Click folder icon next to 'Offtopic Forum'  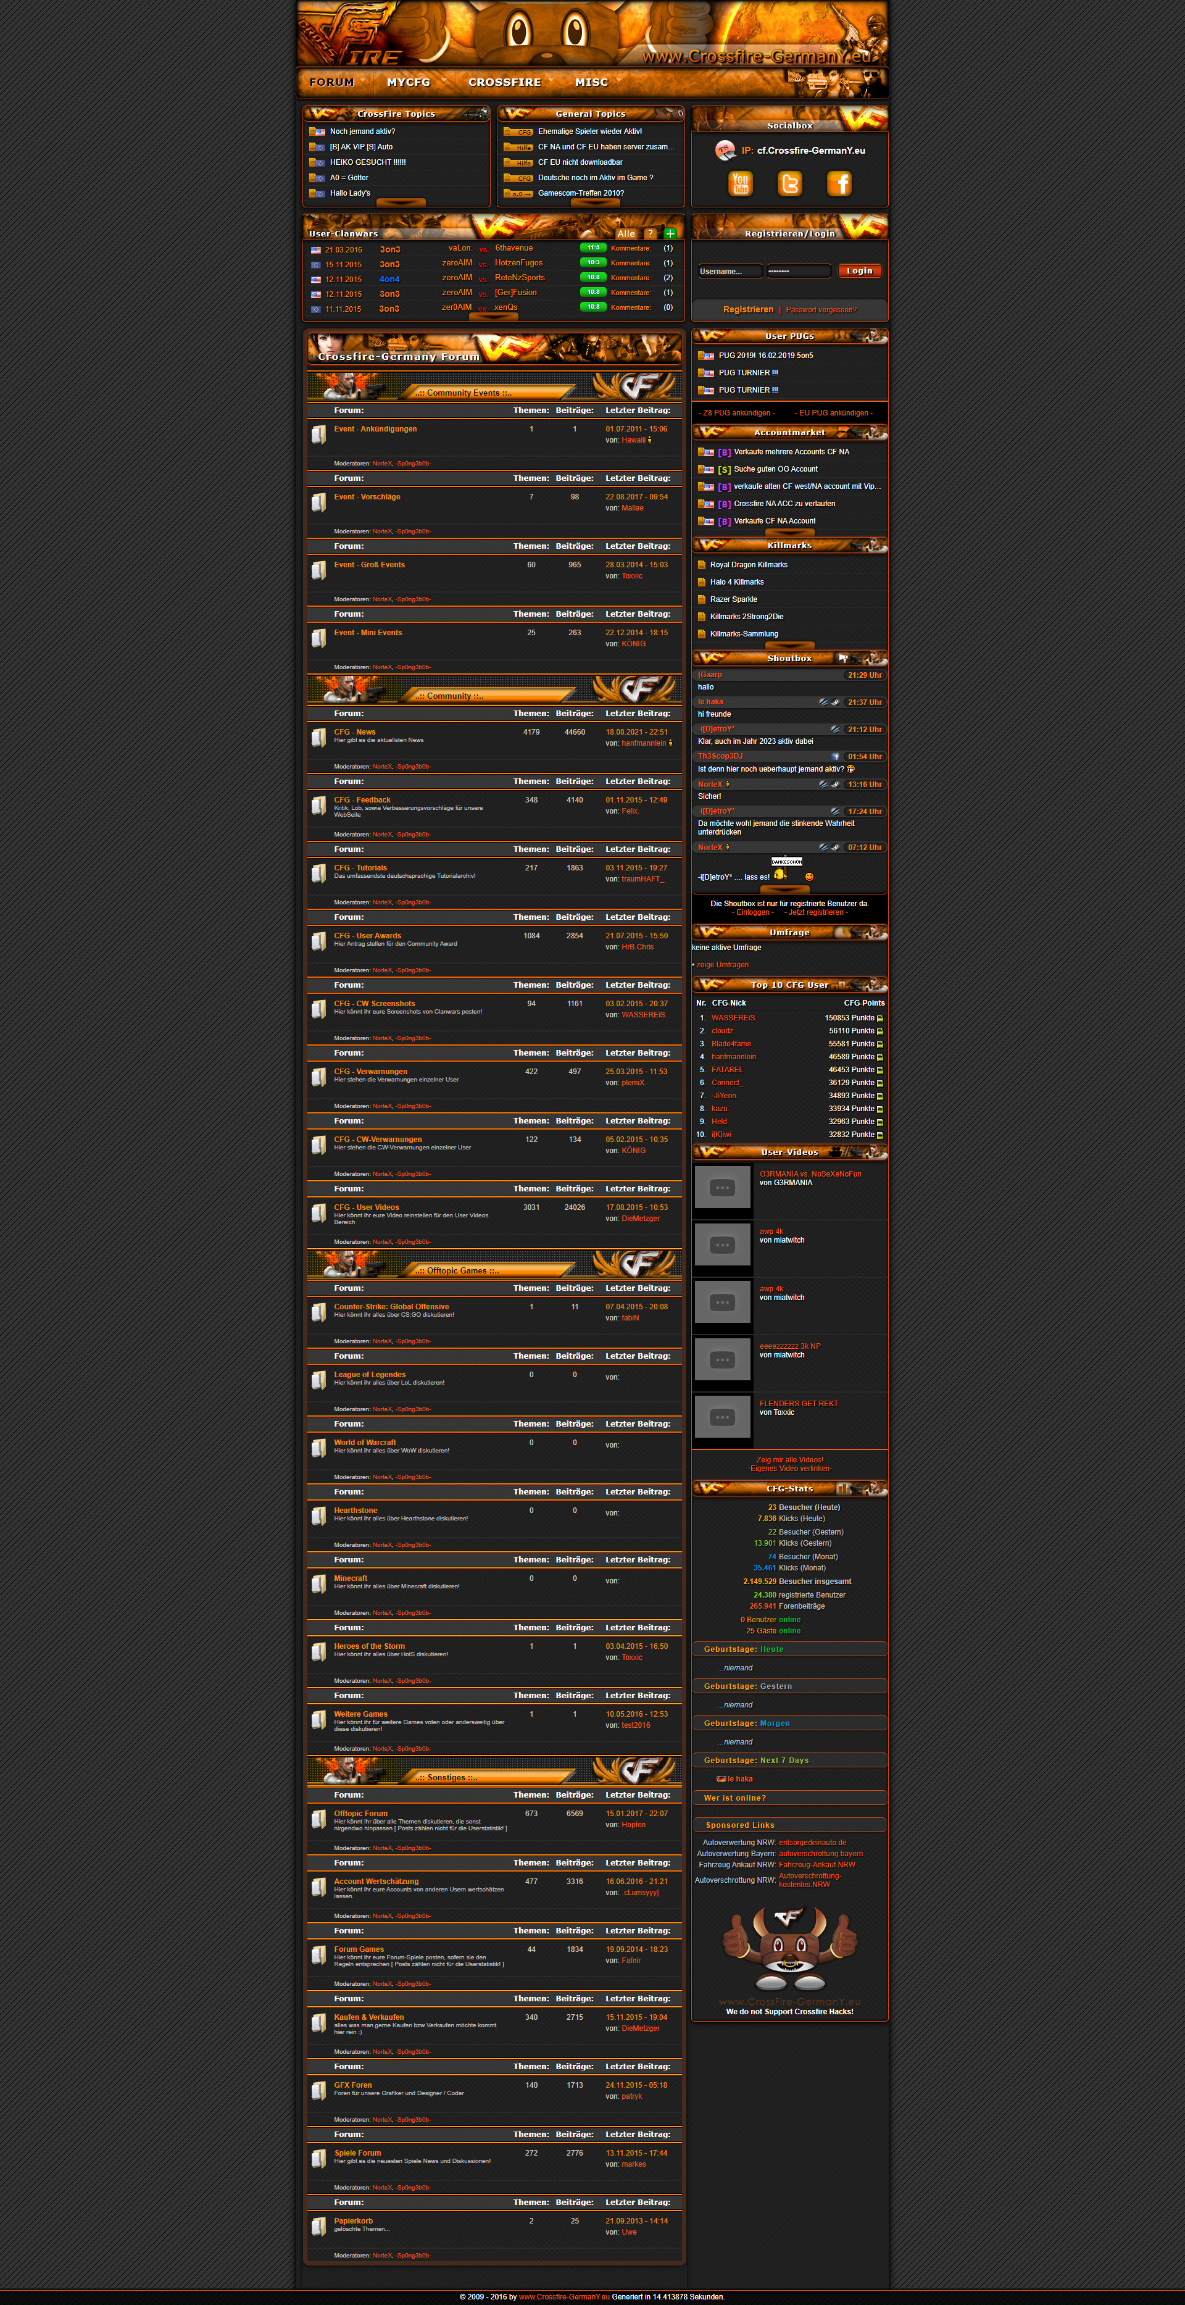318,1820
